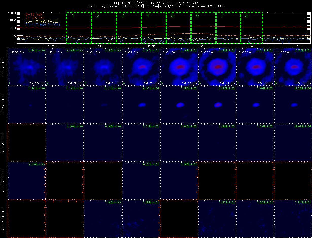Click the 19:32 tick label on time axis

(x=151, y=46)
